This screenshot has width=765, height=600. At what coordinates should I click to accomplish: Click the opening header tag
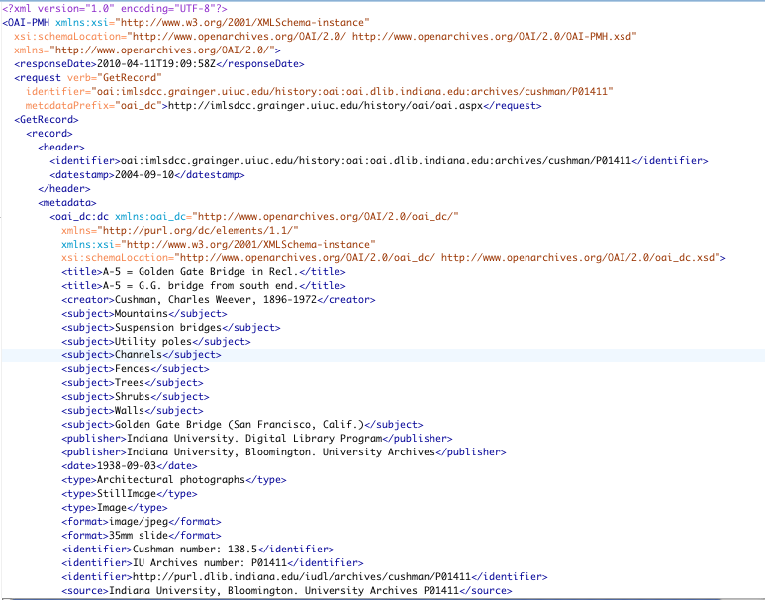click(61, 147)
